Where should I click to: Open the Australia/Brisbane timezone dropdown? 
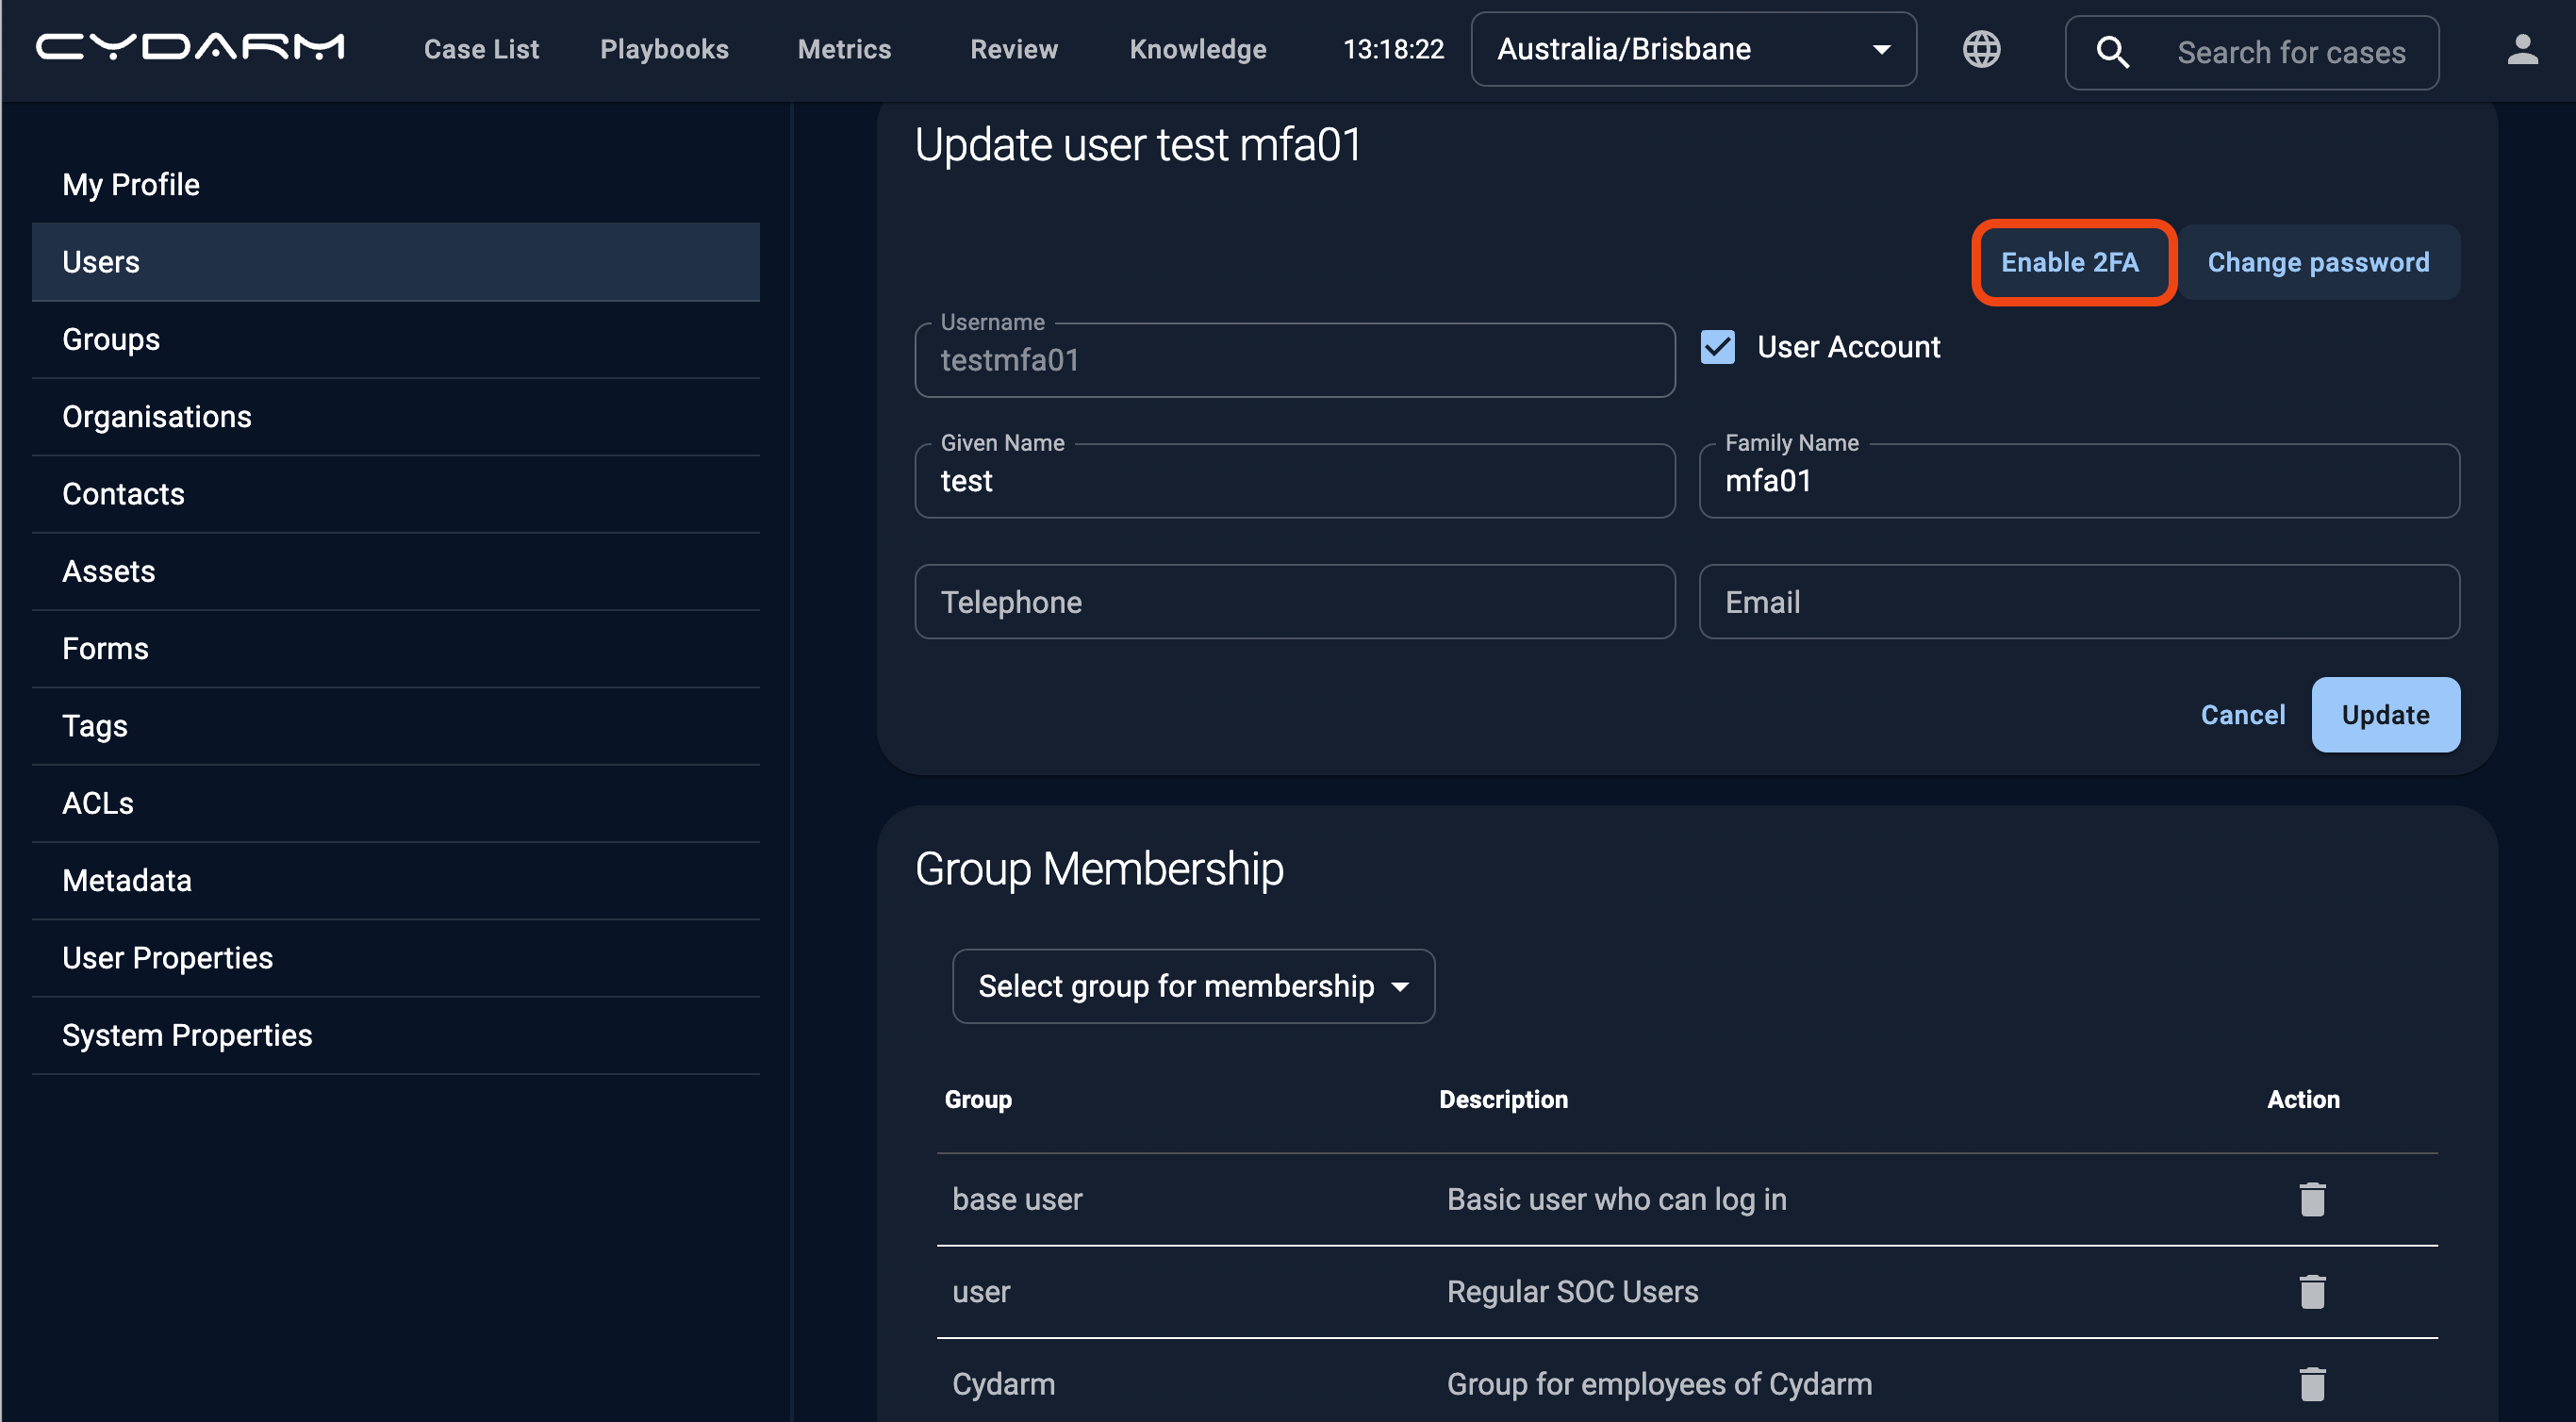tap(1692, 49)
